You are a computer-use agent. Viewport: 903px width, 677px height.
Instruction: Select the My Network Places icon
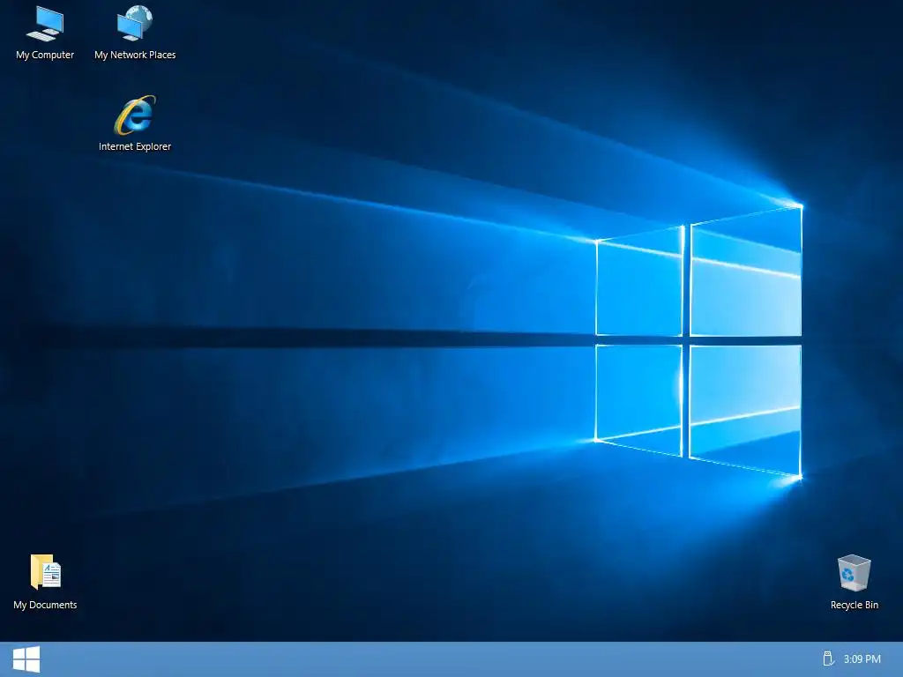(x=135, y=24)
